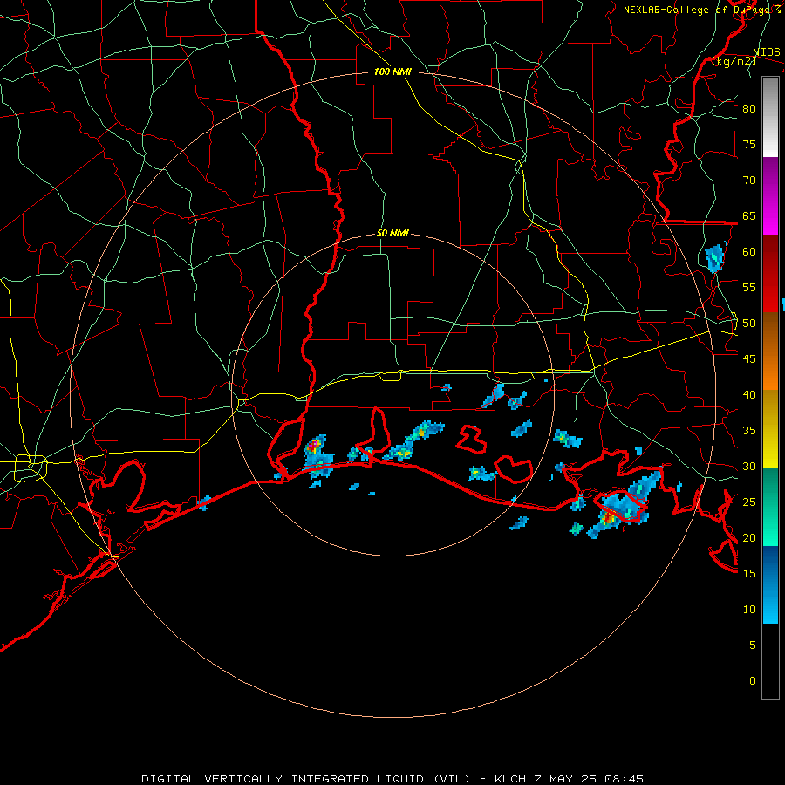Click the 50 value on the color scale
This screenshot has width=785, height=785.
pyautogui.click(x=749, y=324)
